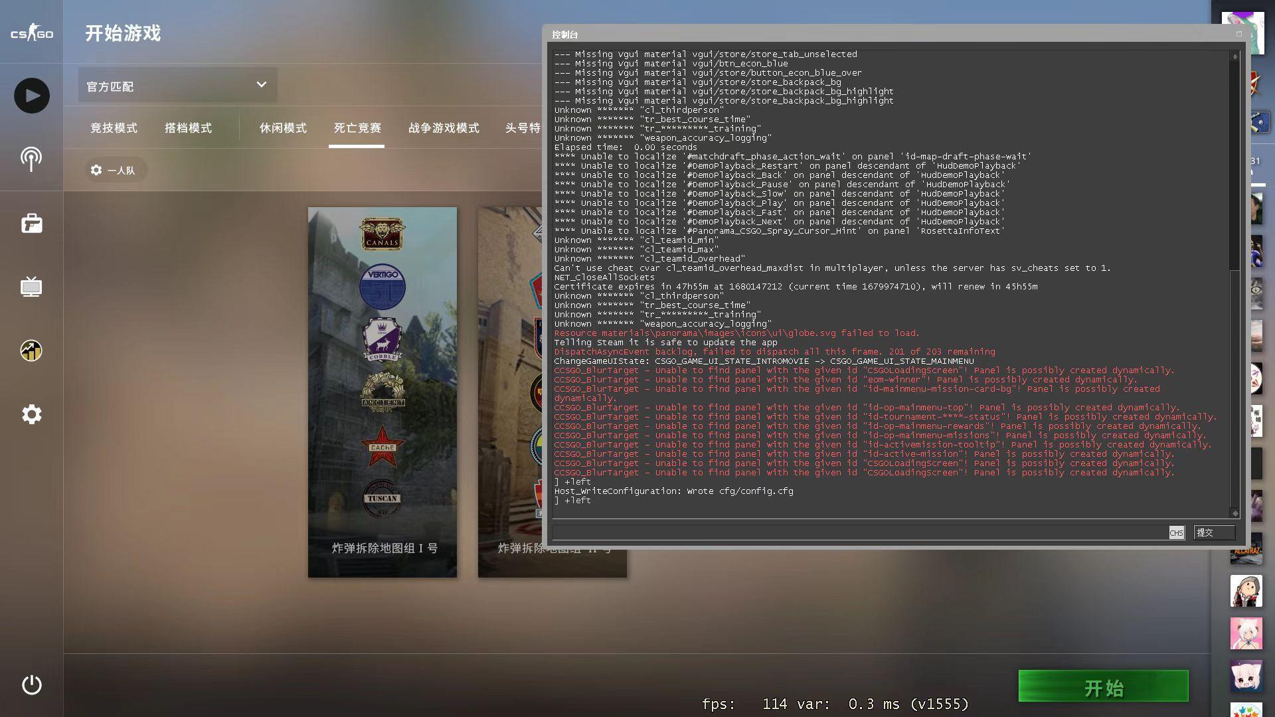The image size is (1275, 717).
Task: Open the dark-background anime cat girl avatar
Action: click(1246, 676)
